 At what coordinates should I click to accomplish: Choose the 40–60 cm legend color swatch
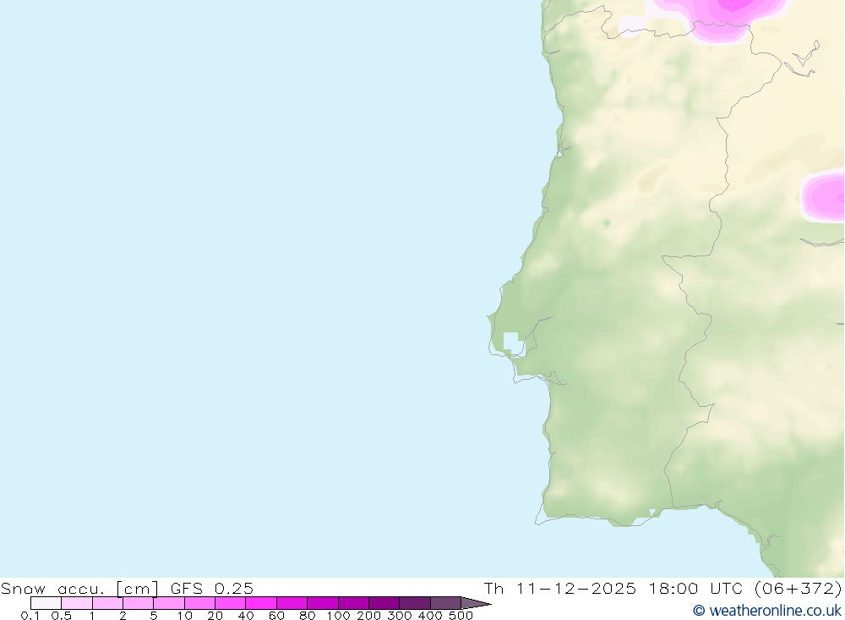click(x=261, y=603)
